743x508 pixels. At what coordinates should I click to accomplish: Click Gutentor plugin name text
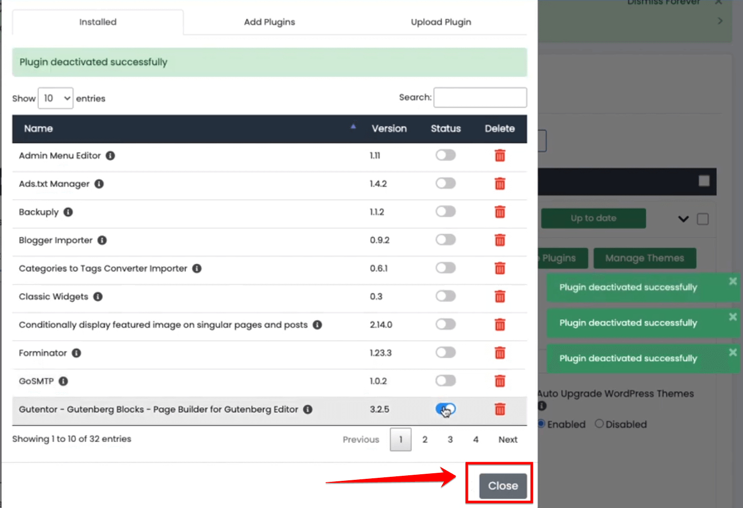tap(158, 409)
